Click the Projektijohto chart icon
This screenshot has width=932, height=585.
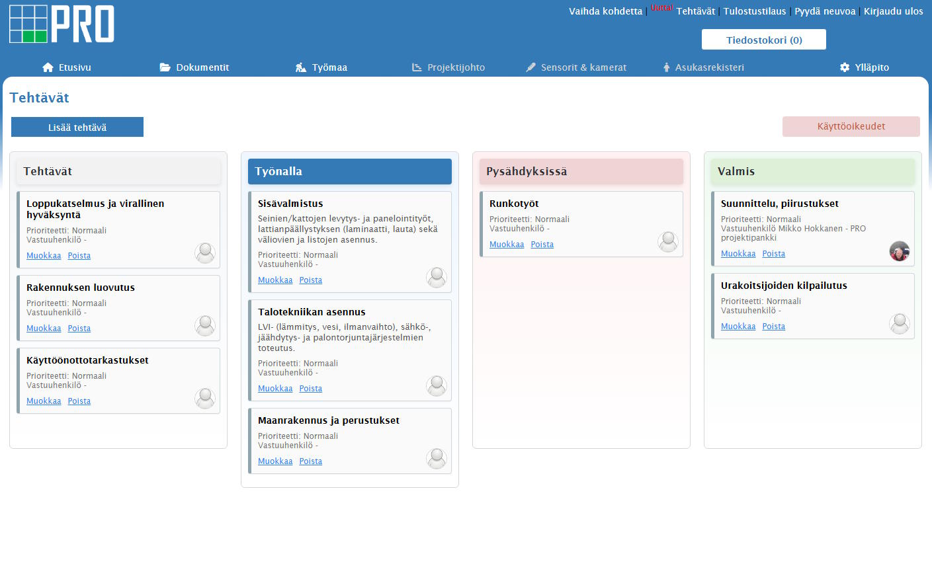(417, 67)
